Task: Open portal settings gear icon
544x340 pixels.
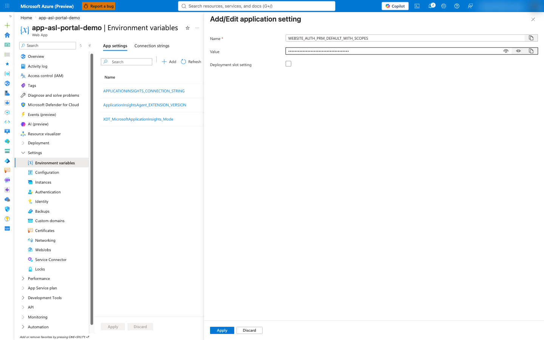Action: pyautogui.click(x=444, y=6)
